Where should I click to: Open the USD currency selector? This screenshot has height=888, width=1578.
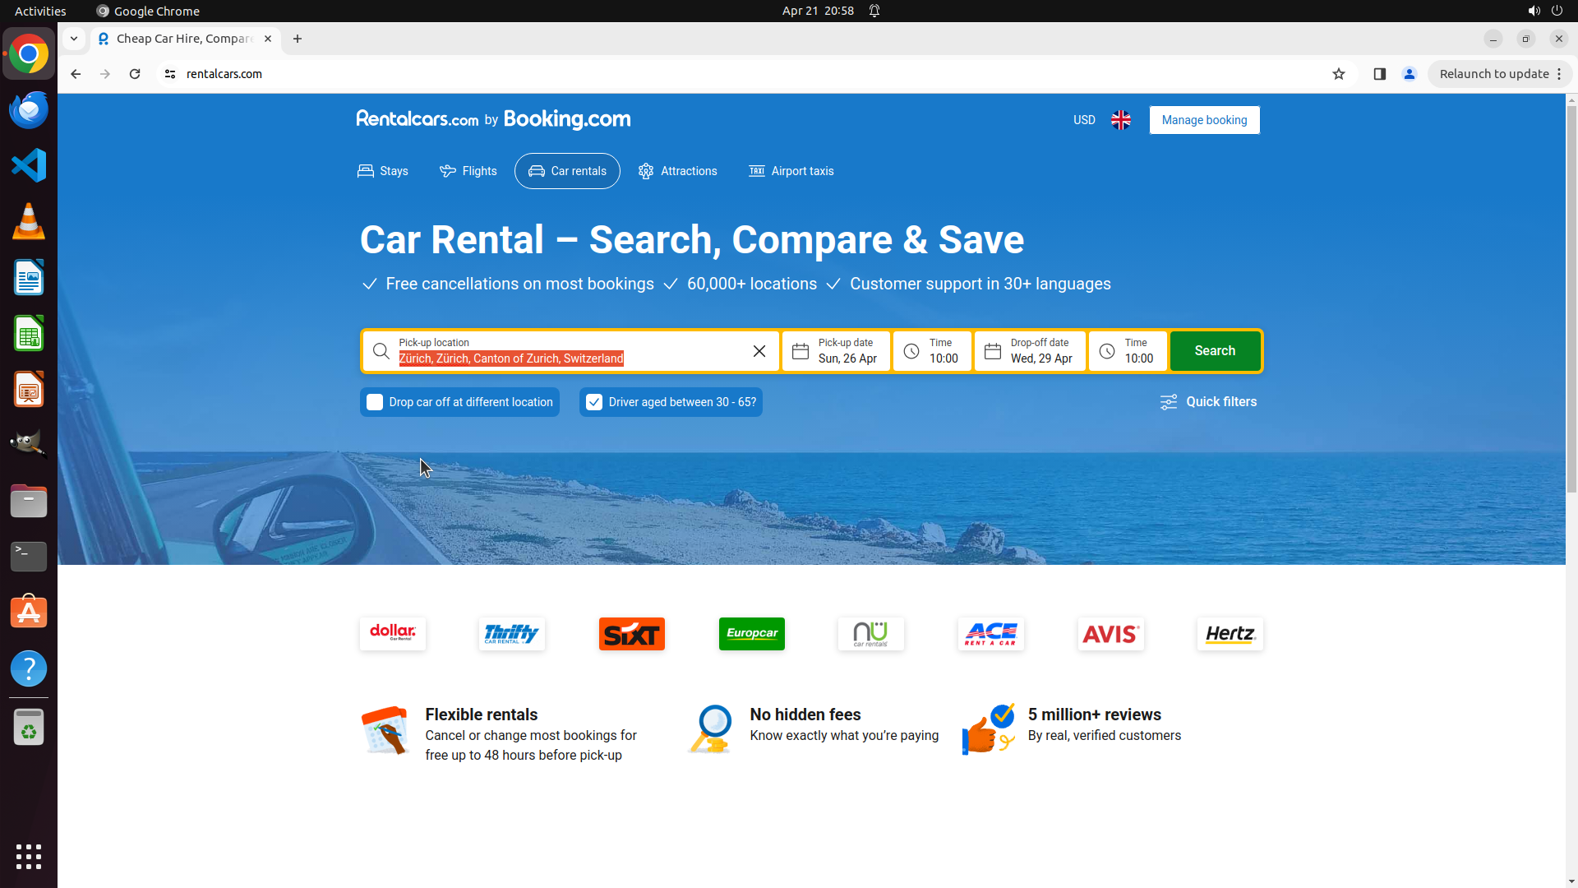1084,120
